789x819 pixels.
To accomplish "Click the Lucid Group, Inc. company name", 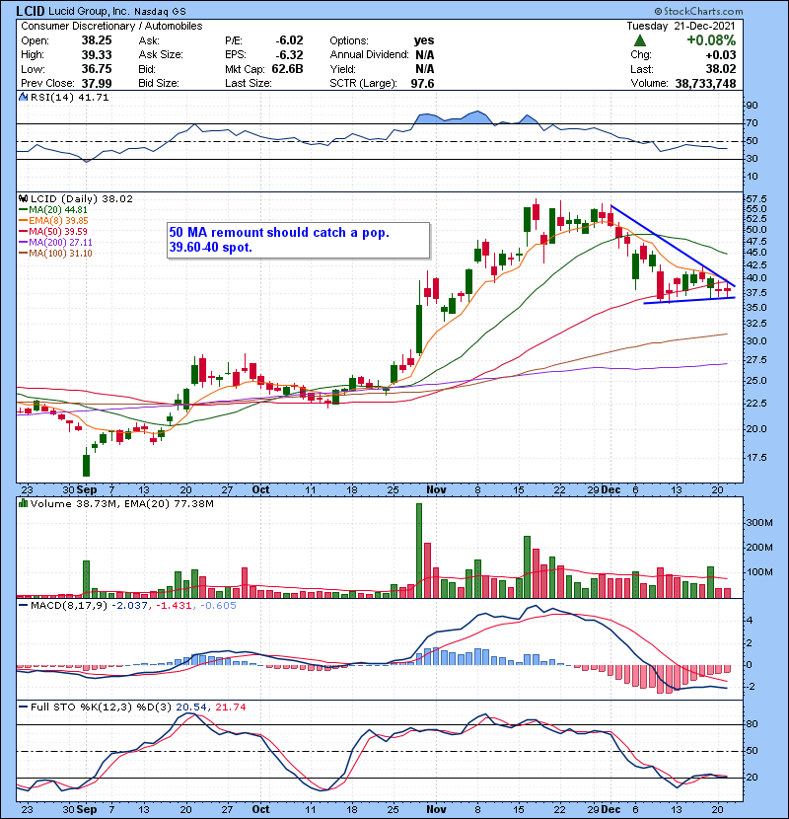I will coord(90,11).
